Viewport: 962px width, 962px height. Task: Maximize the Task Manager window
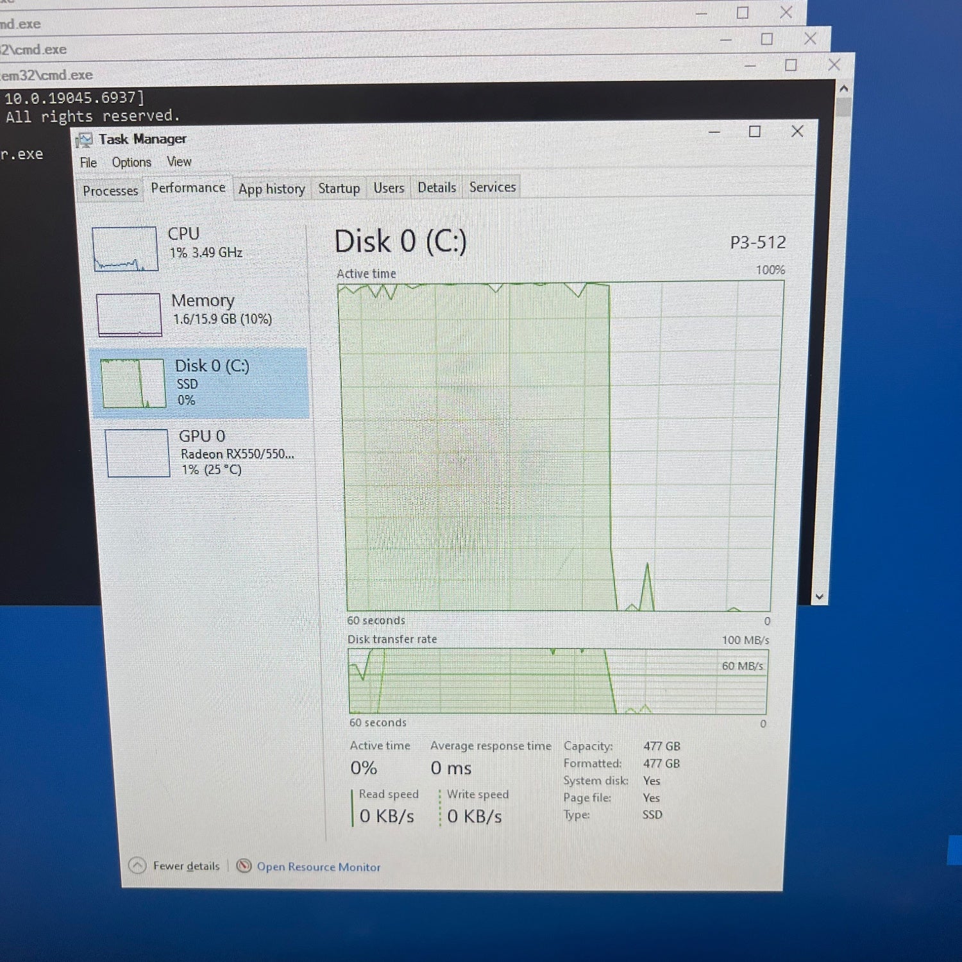(755, 131)
